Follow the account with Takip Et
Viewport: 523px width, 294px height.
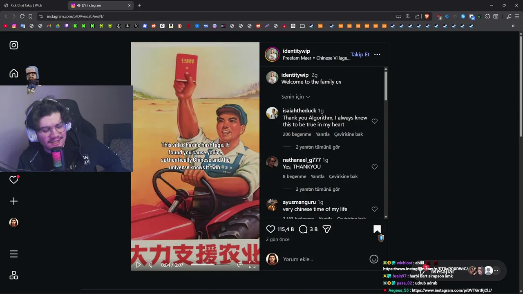[360, 54]
